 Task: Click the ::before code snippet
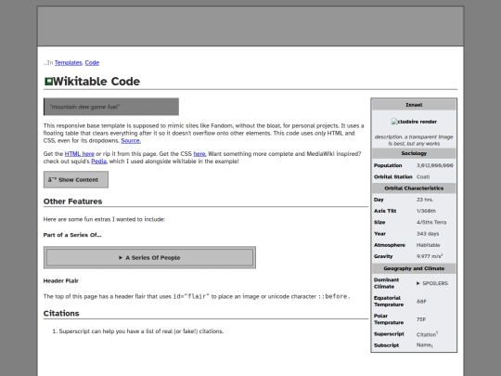pyautogui.click(x=334, y=296)
